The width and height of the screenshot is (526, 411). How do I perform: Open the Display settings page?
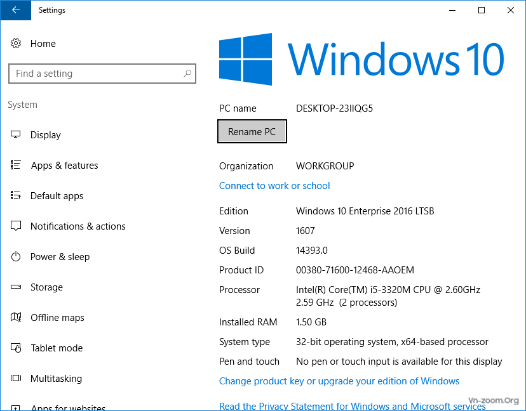[46, 135]
